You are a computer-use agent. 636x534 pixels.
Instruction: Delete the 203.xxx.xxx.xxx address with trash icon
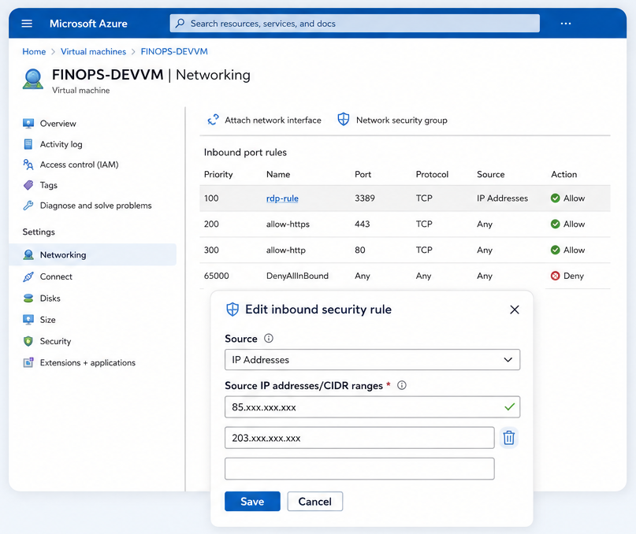509,437
